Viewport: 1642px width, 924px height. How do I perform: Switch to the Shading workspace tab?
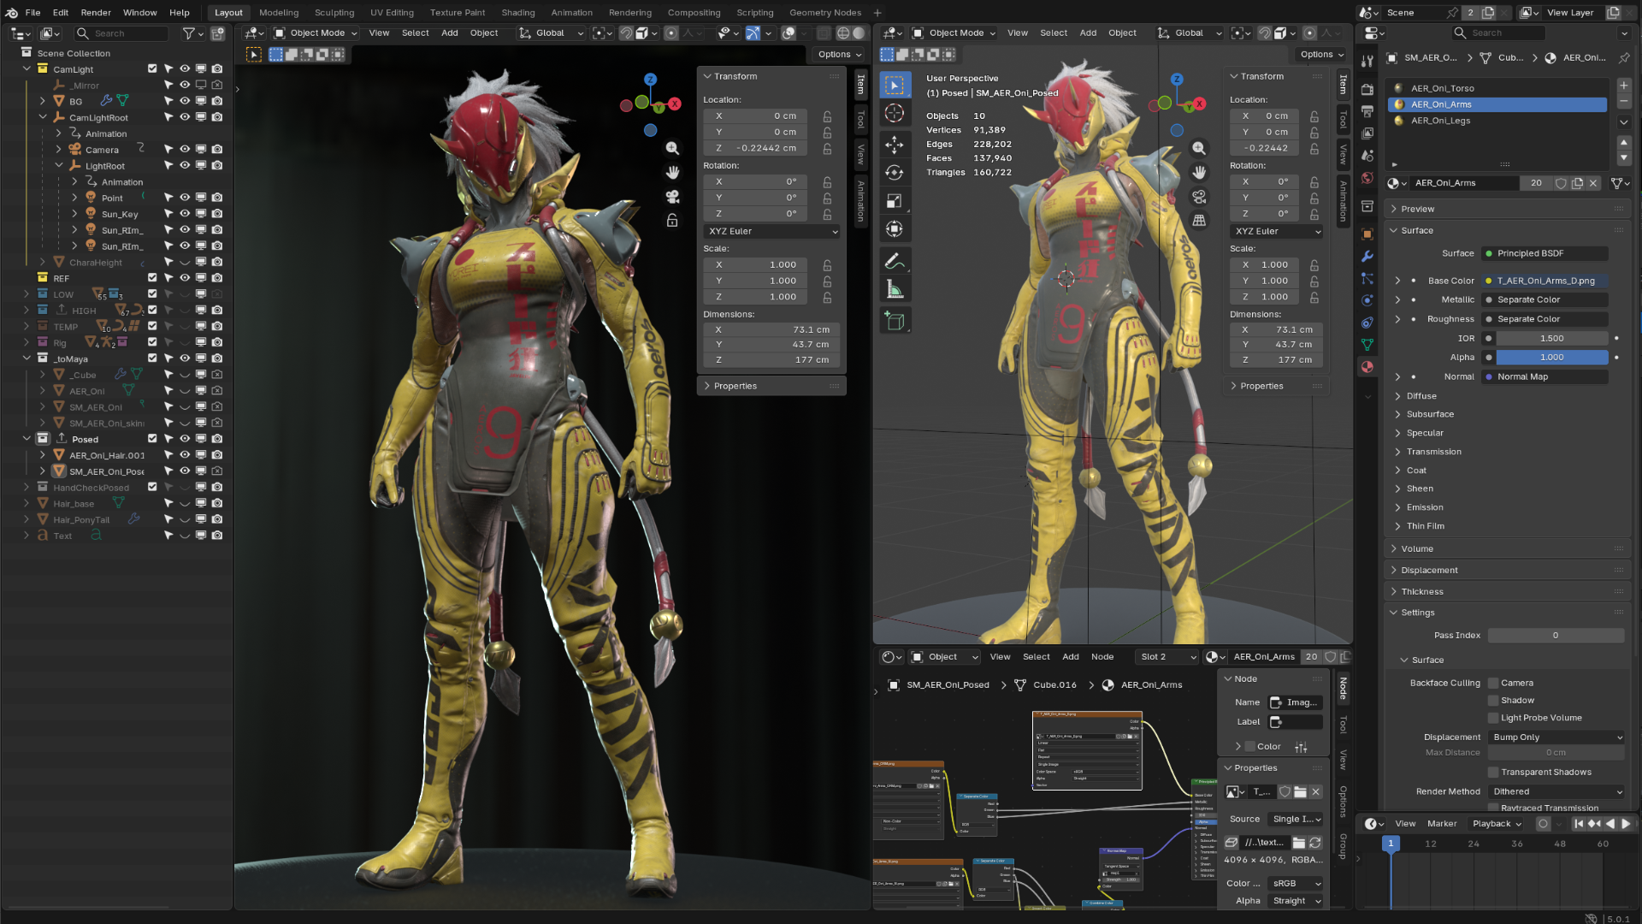(x=517, y=13)
